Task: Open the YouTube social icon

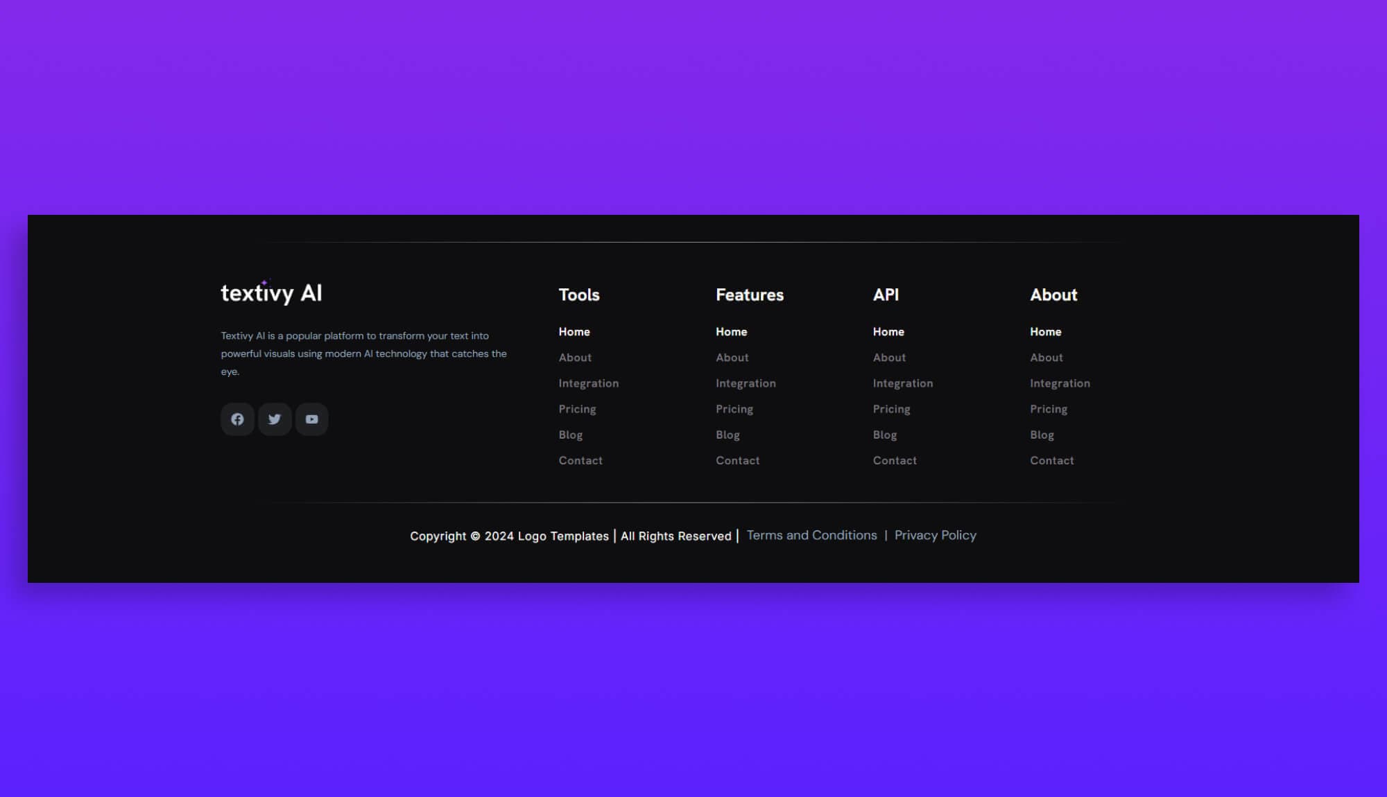Action: click(x=311, y=419)
